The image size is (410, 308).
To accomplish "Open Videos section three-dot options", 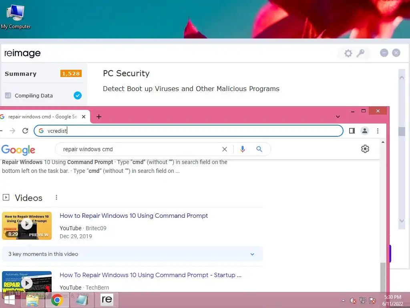I will point(56,197).
